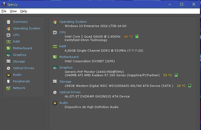This screenshot has height=130, width=201.
Task: Click the Storage hard drive icon in sidebar
Action: click(x=8, y=61)
